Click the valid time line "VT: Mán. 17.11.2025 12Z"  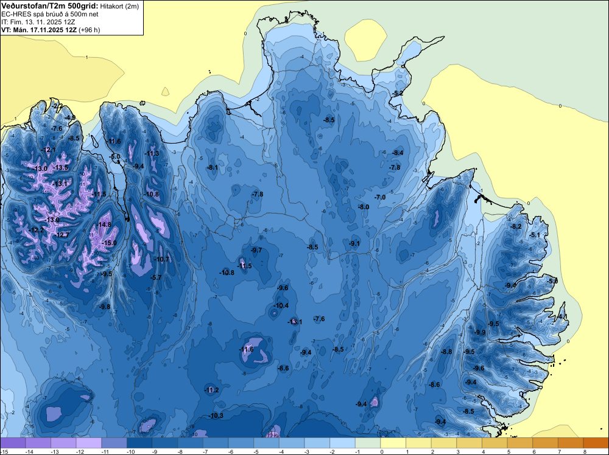click(x=39, y=30)
